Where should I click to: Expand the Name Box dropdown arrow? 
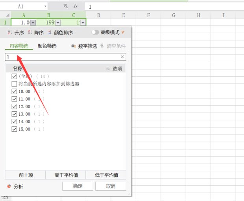click(x=45, y=6)
